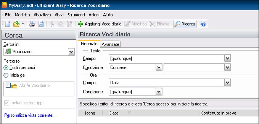This screenshot has width=259, height=124.
Task: Select the 'Inizia da' radio button
Action: [6, 75]
